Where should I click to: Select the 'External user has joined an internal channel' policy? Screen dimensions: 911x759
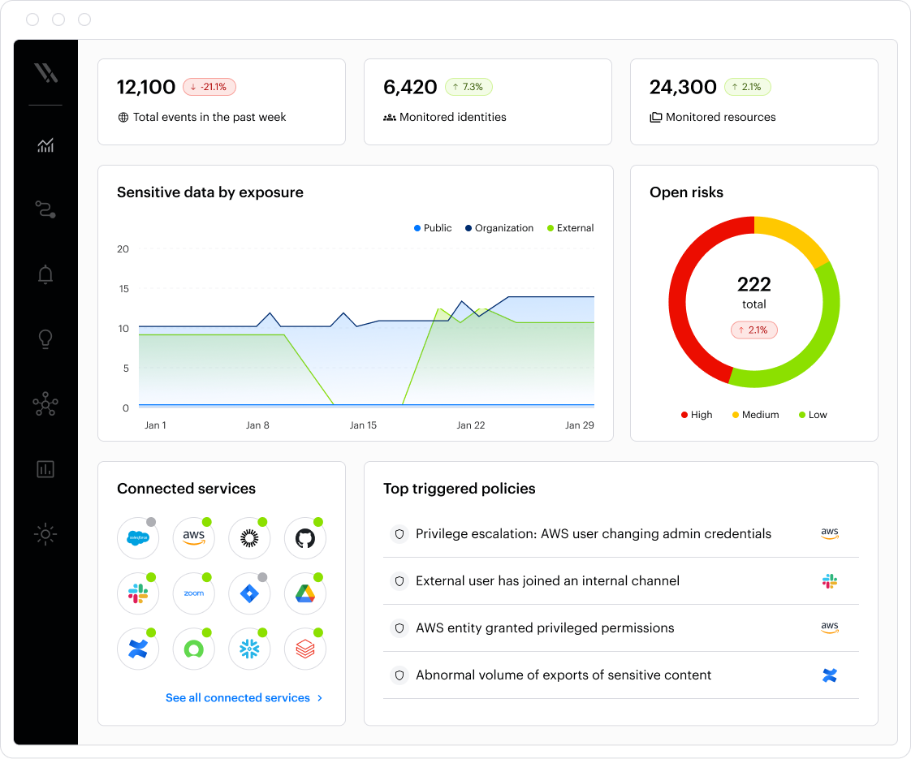tap(549, 580)
